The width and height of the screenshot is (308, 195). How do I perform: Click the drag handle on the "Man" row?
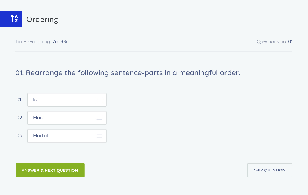[99, 118]
